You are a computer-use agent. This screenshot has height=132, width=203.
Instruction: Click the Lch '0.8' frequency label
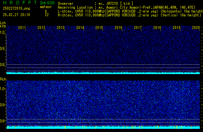[x=3, y=65]
